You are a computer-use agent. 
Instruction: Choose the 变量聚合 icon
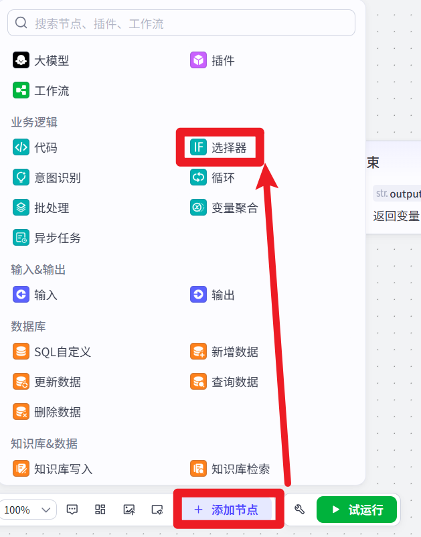point(198,208)
